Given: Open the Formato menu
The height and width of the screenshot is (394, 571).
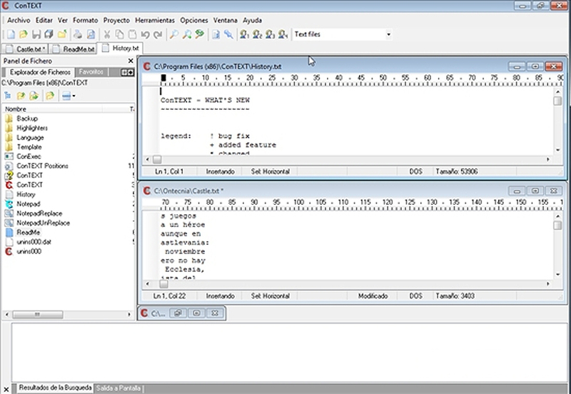Looking at the screenshot, I should point(85,21).
